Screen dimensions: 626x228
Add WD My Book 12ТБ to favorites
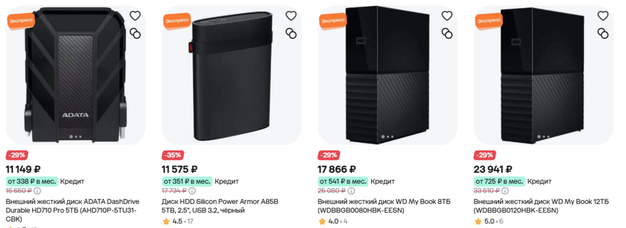tap(603, 16)
